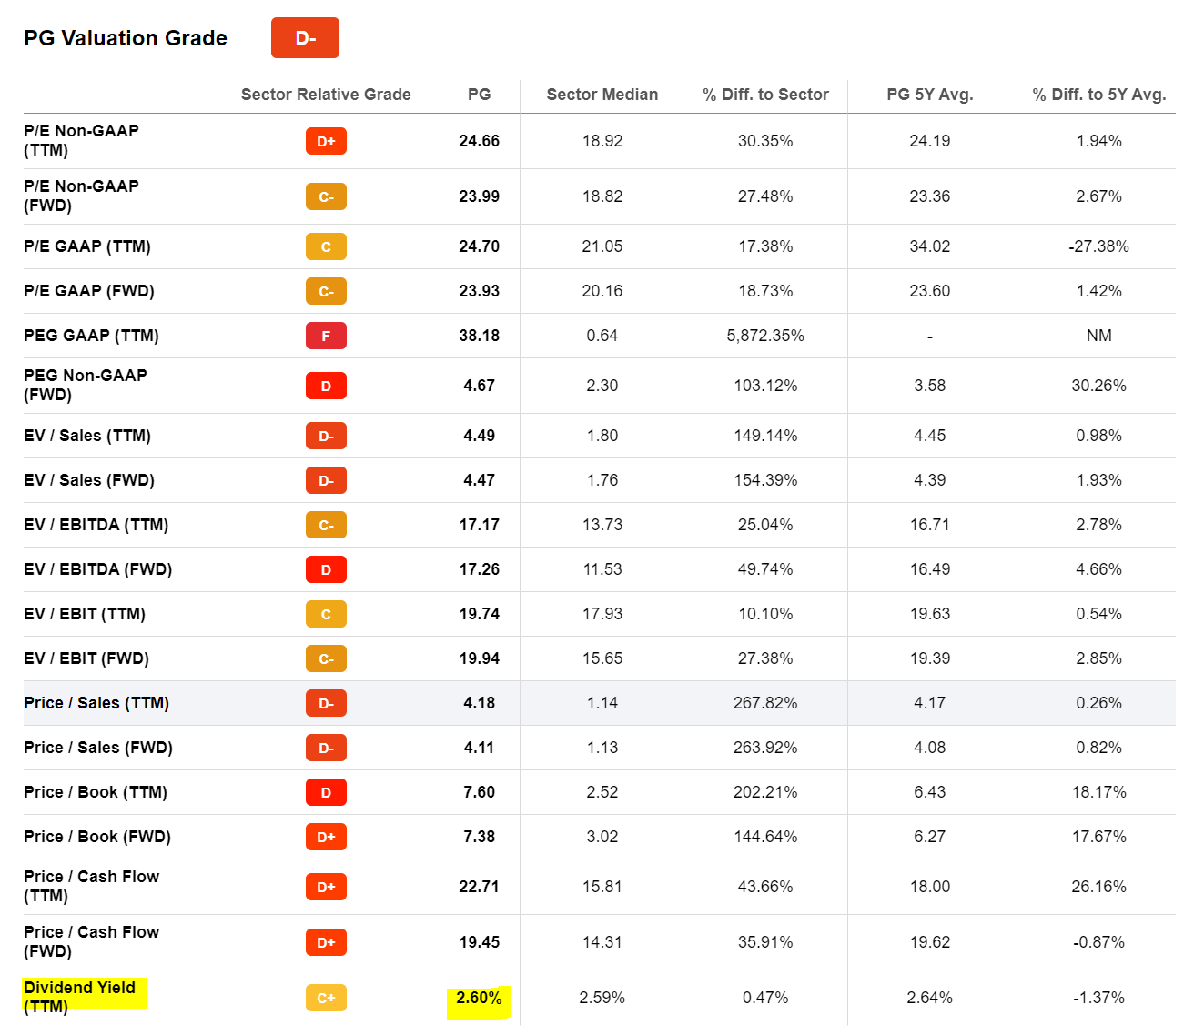Screen dimensions: 1194x1035
Task: Click the Sector Median column header
Action: tap(602, 95)
